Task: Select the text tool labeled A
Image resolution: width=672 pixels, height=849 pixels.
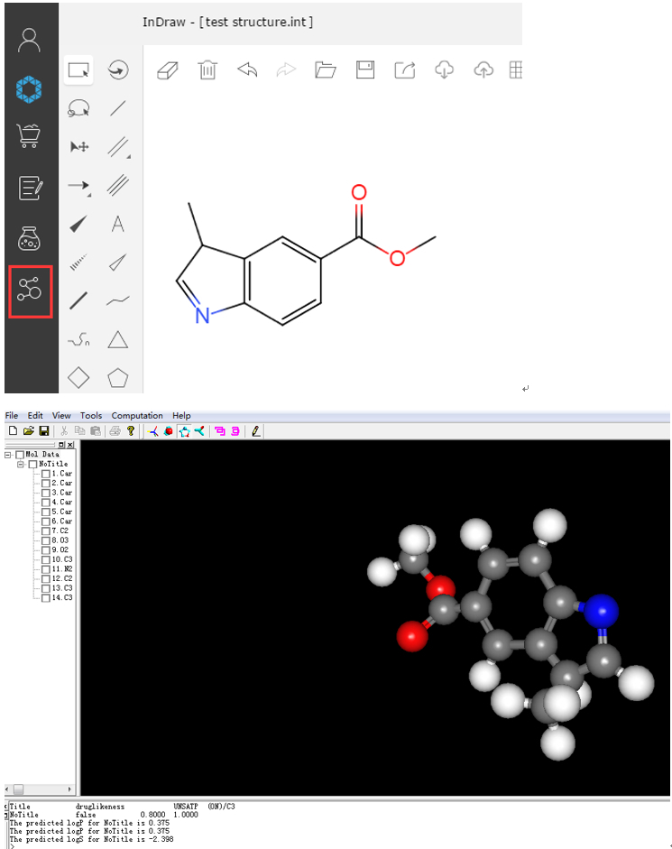Action: [117, 224]
